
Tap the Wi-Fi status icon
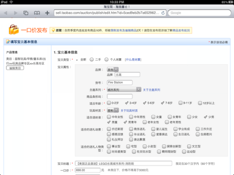(11, 2)
